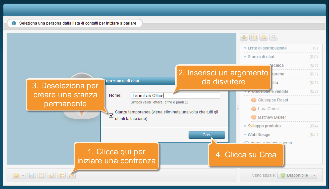Click the bell notifications icon
The image size is (329, 189).
tap(264, 37)
